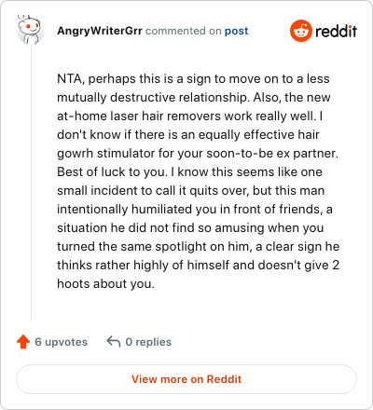Image resolution: width=373 pixels, height=410 pixels.
Task: Open AngryWriterGrr's avatar image
Action: click(x=30, y=30)
